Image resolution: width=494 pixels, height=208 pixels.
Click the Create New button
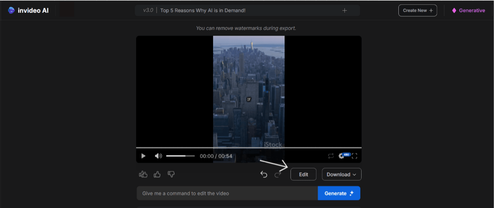pos(417,10)
